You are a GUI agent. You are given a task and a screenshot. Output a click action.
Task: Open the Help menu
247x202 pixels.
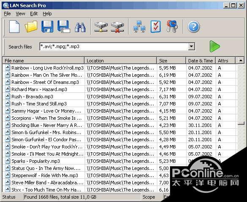(47, 13)
